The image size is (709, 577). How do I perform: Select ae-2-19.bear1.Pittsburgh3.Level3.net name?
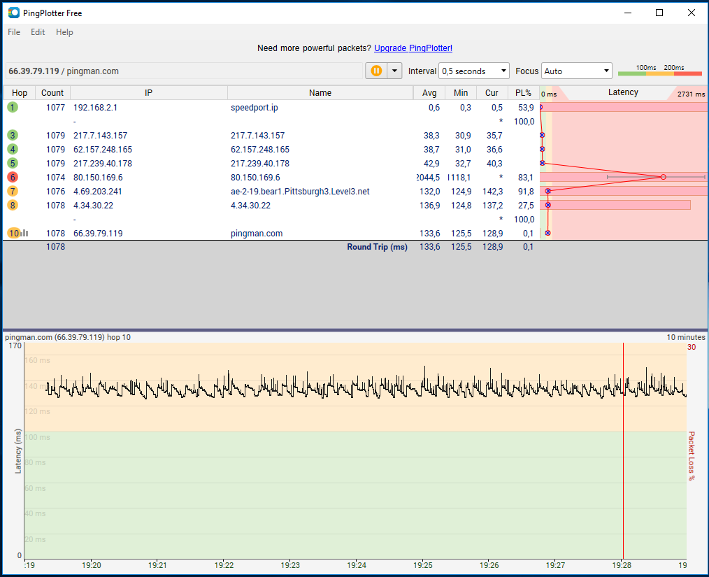300,192
